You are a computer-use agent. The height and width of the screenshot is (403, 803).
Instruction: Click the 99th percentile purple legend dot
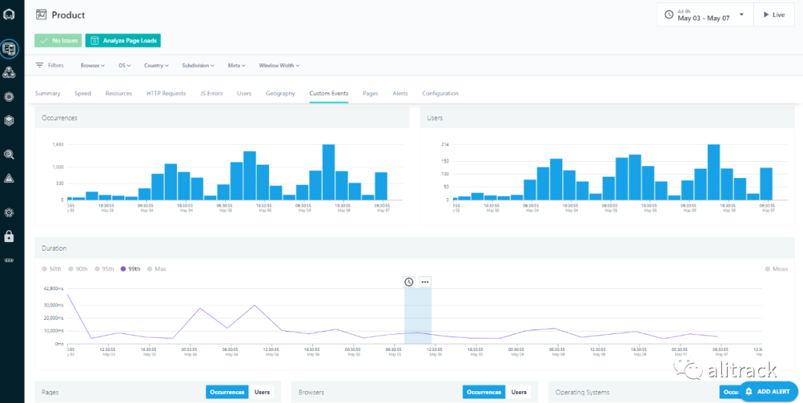[x=123, y=269]
